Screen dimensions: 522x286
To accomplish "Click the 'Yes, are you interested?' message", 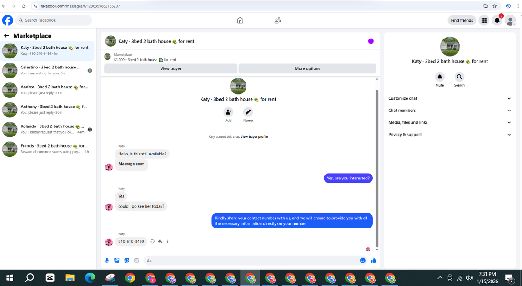I will [348, 178].
